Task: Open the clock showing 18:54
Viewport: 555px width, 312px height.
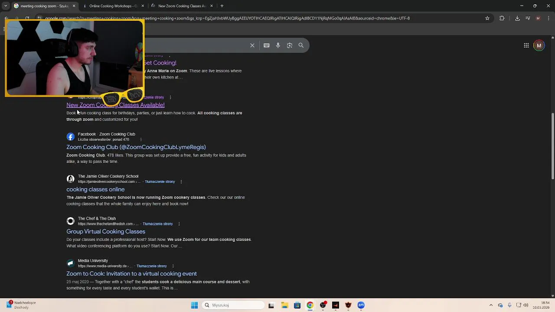Action: 541,305
